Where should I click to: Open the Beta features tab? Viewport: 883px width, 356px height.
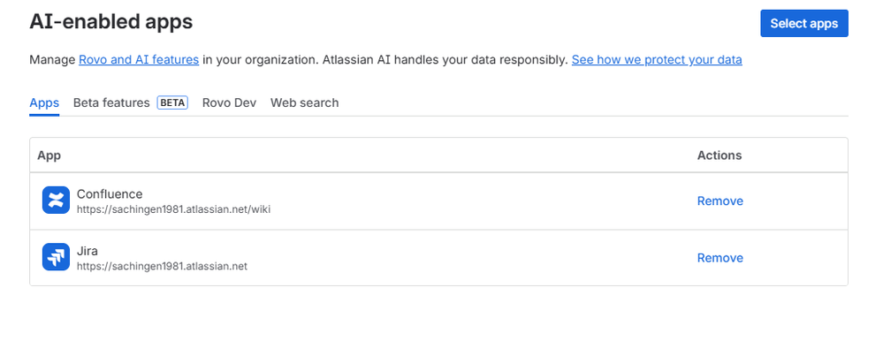tap(111, 102)
